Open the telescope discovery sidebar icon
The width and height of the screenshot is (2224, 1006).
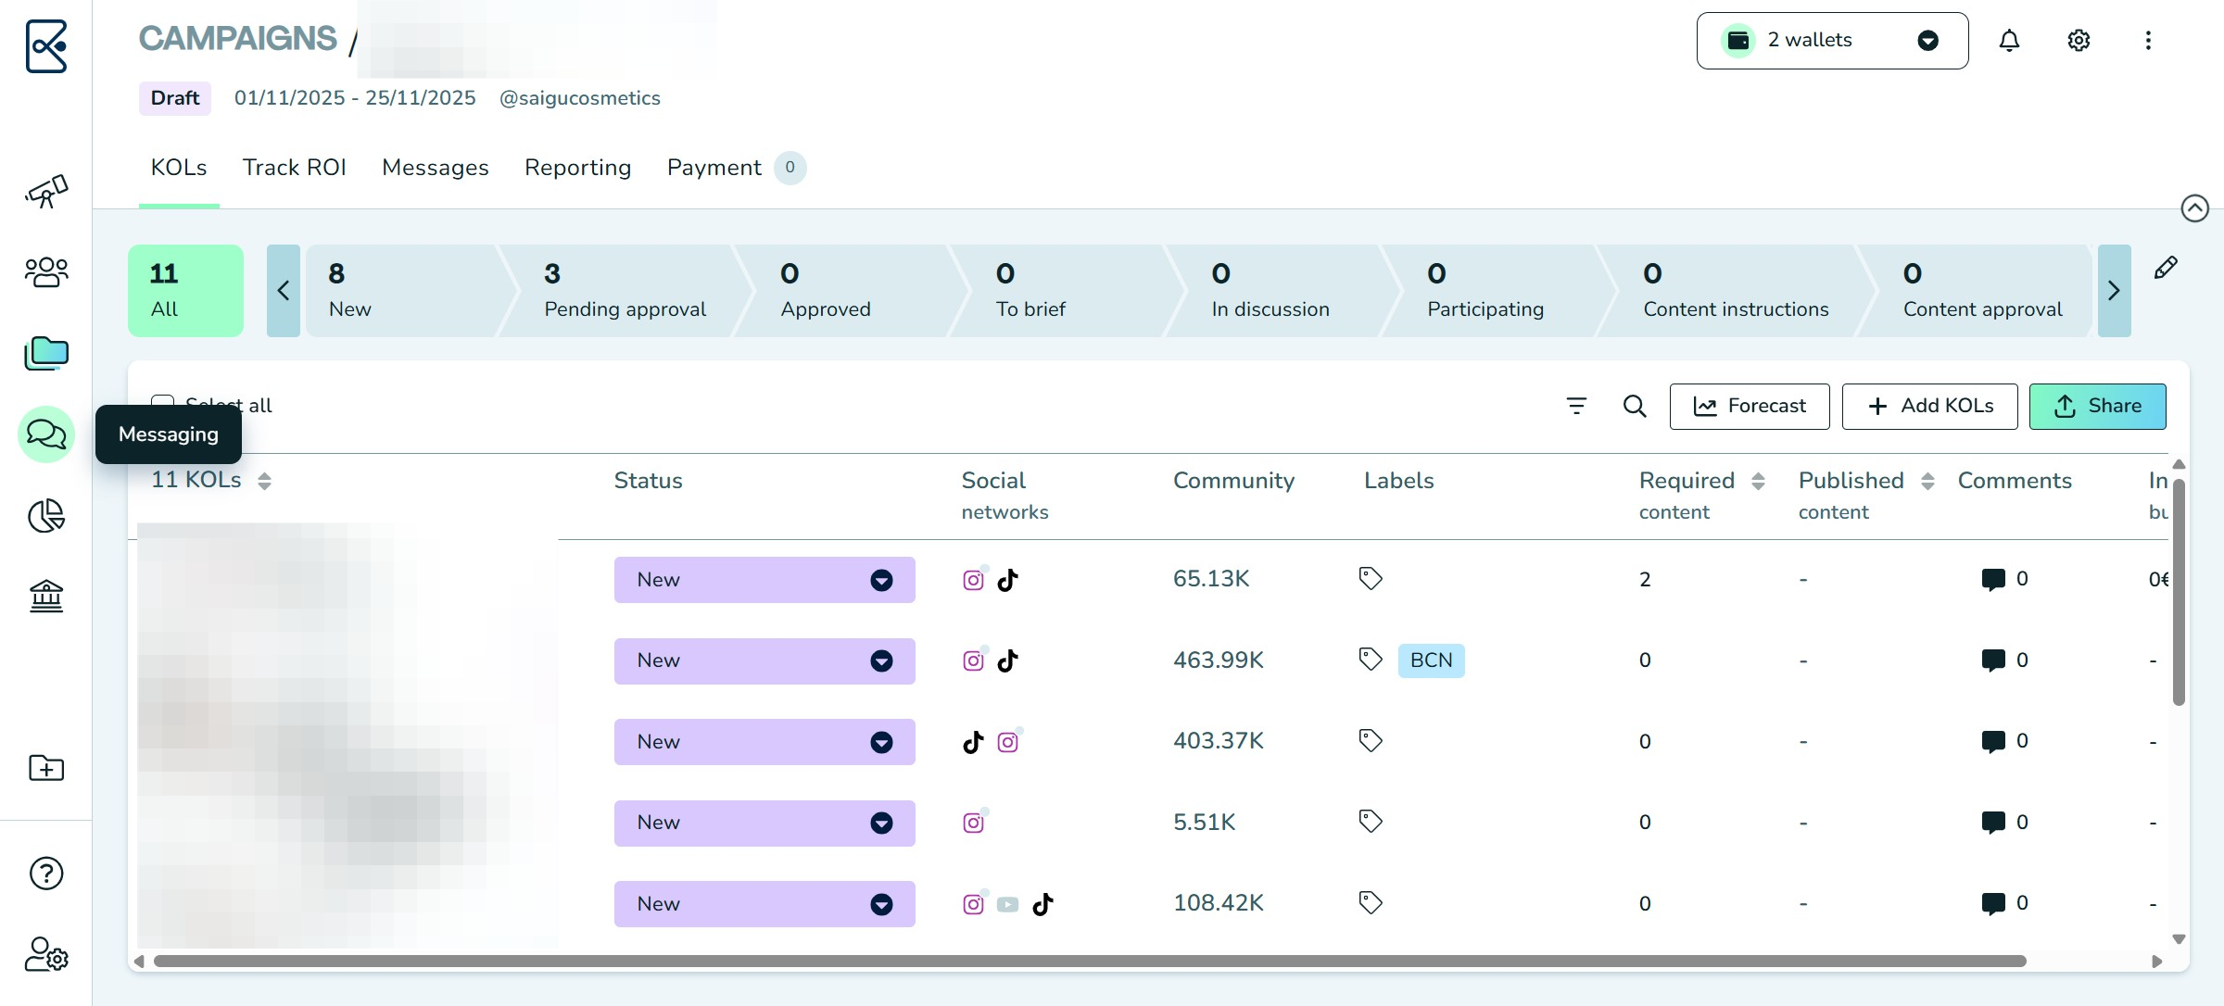tap(46, 191)
